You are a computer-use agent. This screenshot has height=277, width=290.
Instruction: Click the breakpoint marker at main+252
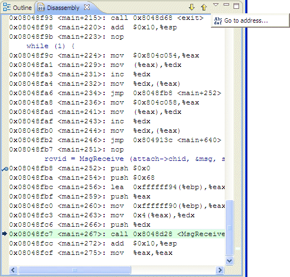[x=5, y=169]
